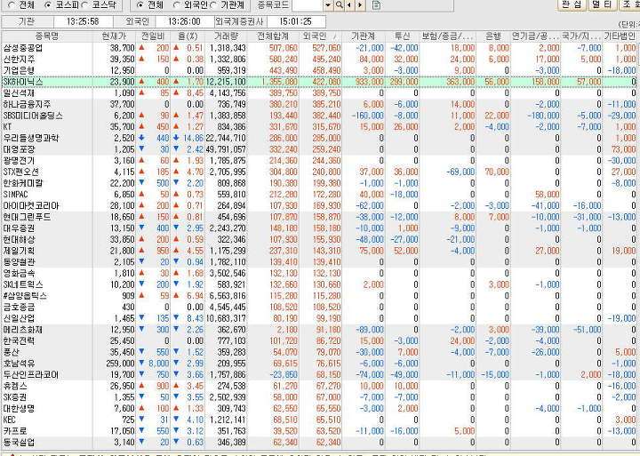The width and height of the screenshot is (640, 456).
Task: Select the 신한지주 row name
Action: (x=20, y=60)
